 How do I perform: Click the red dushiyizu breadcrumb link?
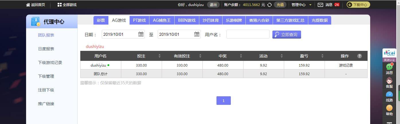coord(95,47)
